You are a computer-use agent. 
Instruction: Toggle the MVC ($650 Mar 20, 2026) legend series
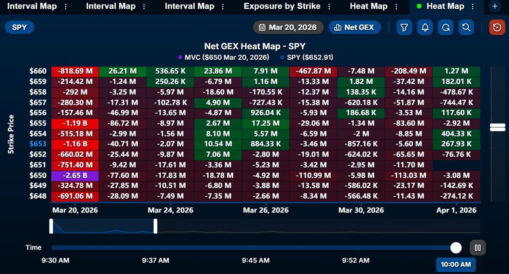click(223, 57)
